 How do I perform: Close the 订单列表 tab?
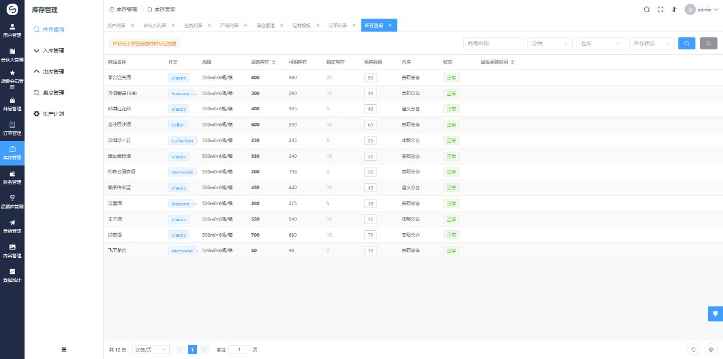click(x=354, y=25)
